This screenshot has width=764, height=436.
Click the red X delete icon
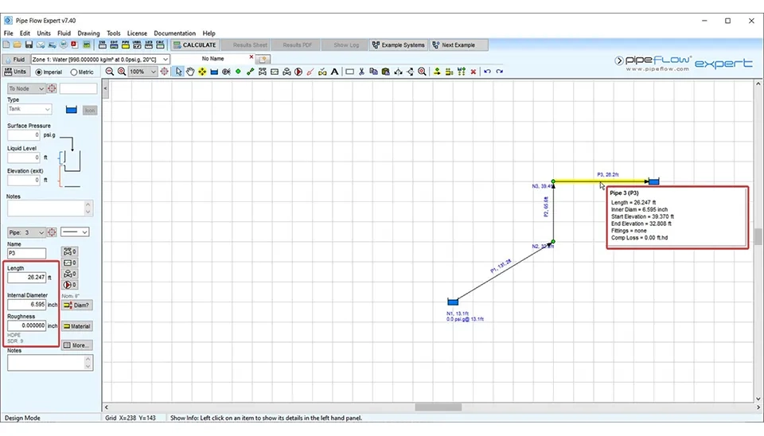click(x=474, y=72)
